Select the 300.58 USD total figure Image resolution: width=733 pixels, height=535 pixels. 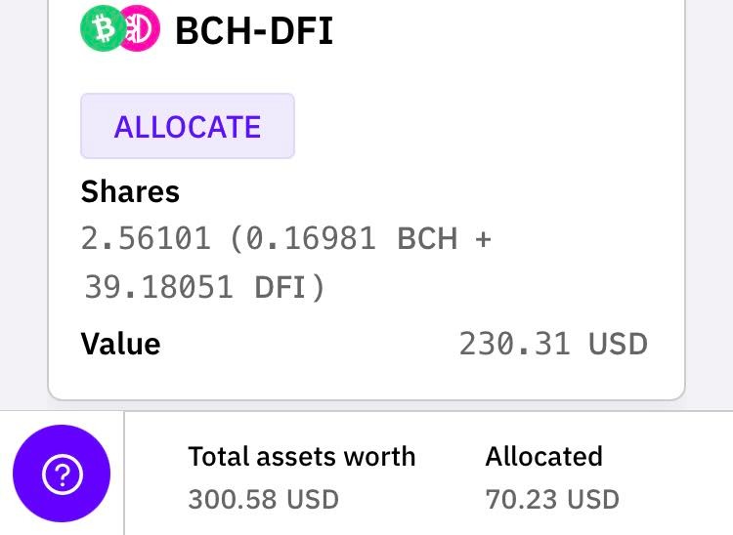point(263,500)
